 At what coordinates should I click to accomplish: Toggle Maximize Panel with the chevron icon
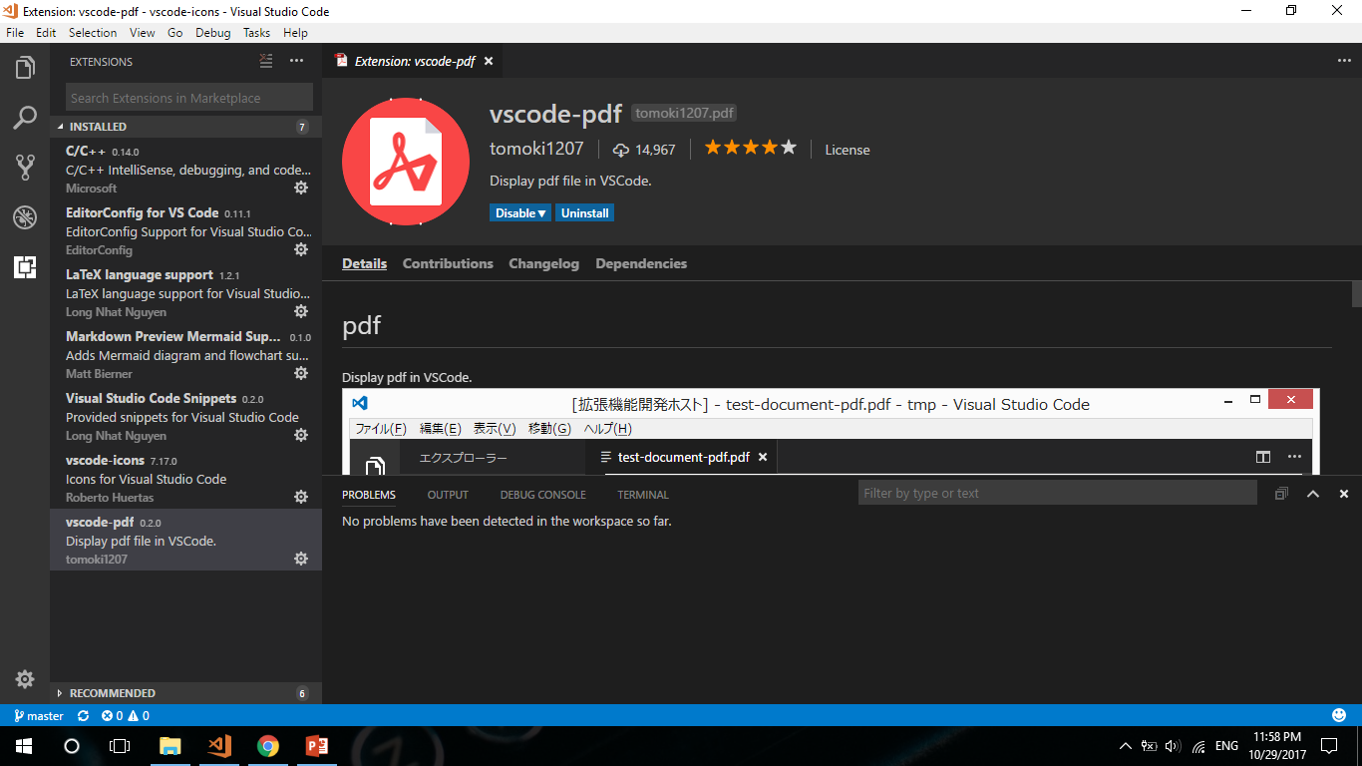click(1312, 493)
